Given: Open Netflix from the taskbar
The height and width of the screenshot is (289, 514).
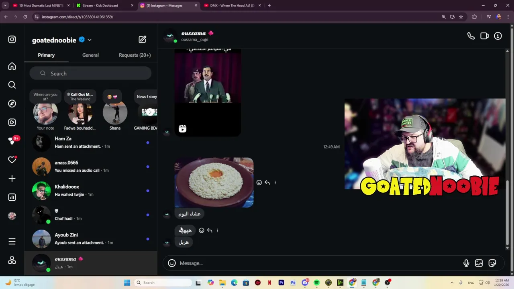Looking at the screenshot, I should click(x=269, y=283).
